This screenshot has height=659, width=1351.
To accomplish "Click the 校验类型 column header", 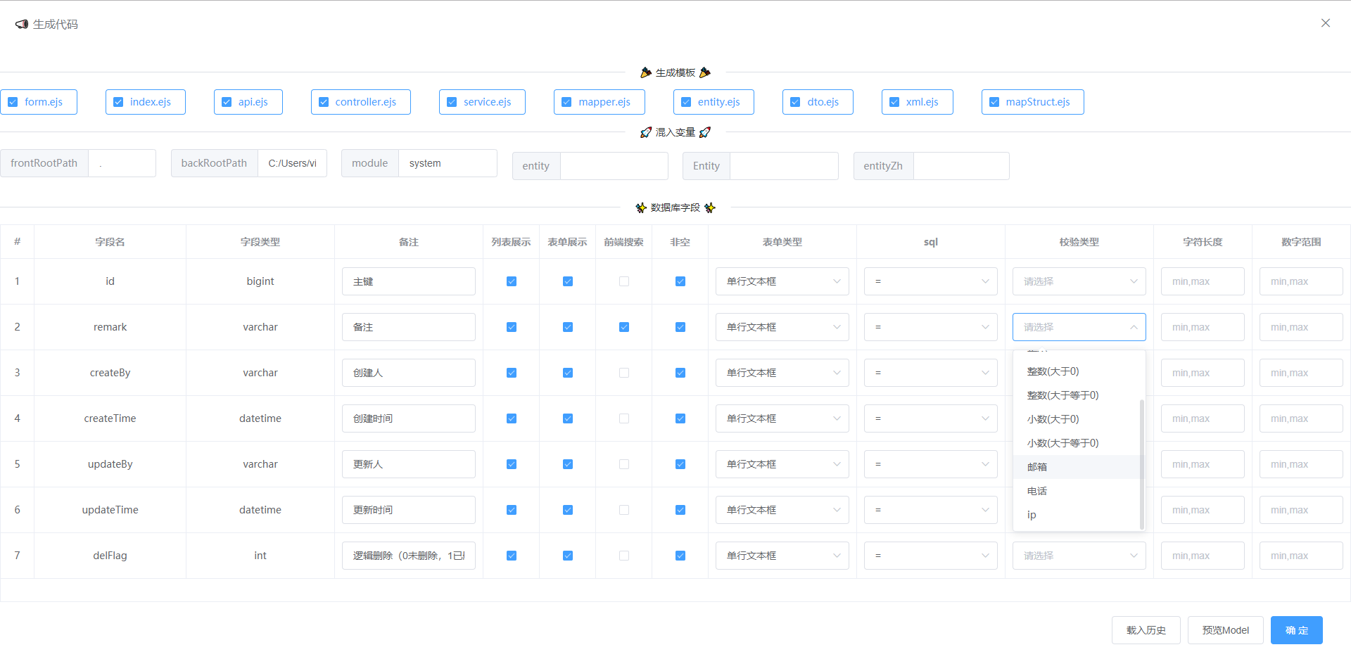I will [x=1079, y=242].
